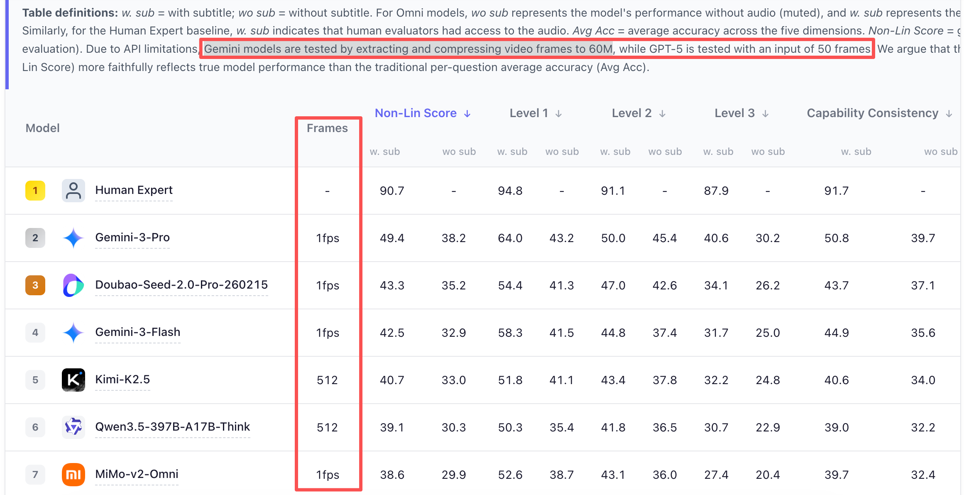
Task: Select the 40.7 score for Kimi-K2.5
Action: point(392,380)
